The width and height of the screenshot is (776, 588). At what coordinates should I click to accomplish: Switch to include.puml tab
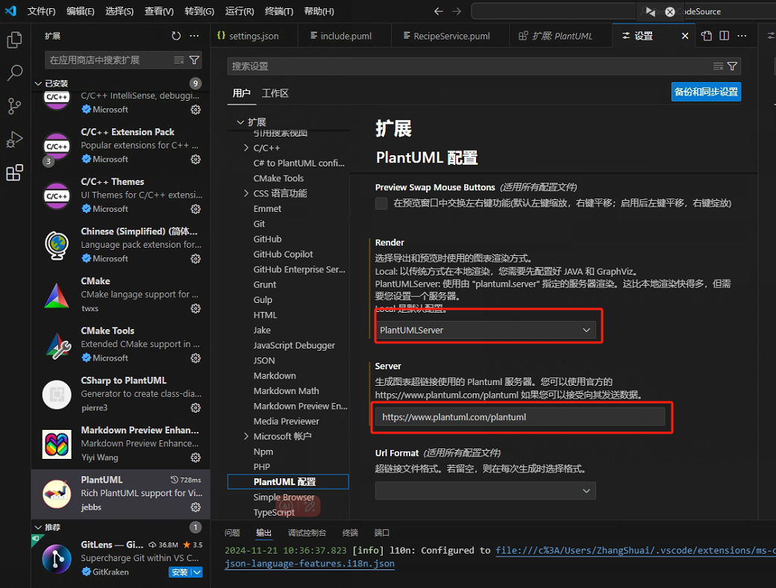(345, 36)
